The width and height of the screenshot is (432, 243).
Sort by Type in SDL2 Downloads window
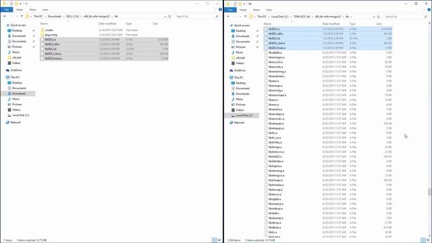(x=129, y=24)
